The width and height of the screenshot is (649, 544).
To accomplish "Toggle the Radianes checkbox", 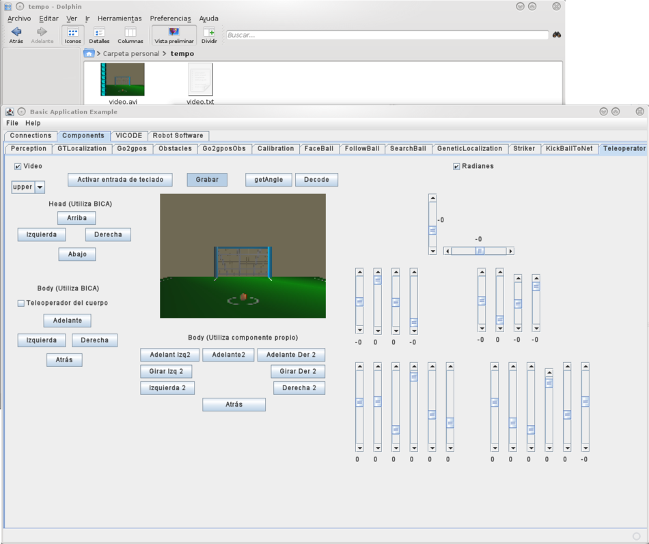I will 456,166.
